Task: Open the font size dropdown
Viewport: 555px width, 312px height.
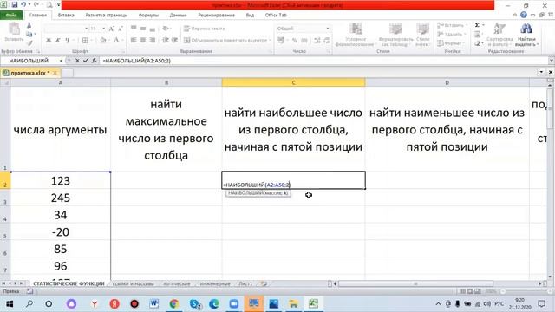Action: click(103, 29)
